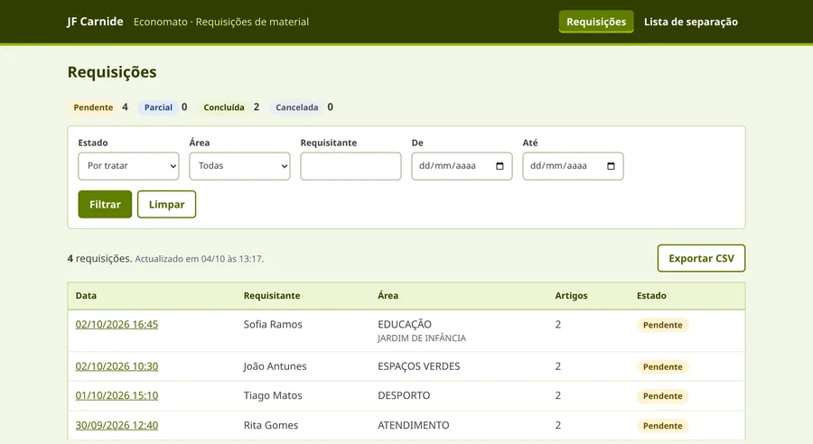Open requisition dated 02/10/2026 10:30
Screen dimensions: 813x444
click(117, 366)
